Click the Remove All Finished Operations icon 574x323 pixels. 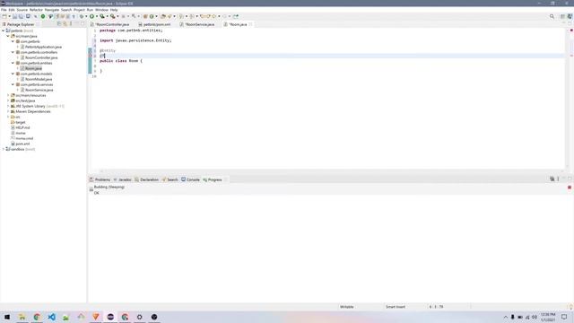(552, 179)
